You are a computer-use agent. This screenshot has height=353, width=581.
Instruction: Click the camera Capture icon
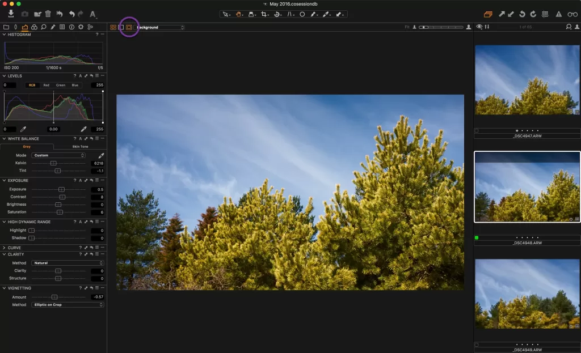tap(24, 14)
